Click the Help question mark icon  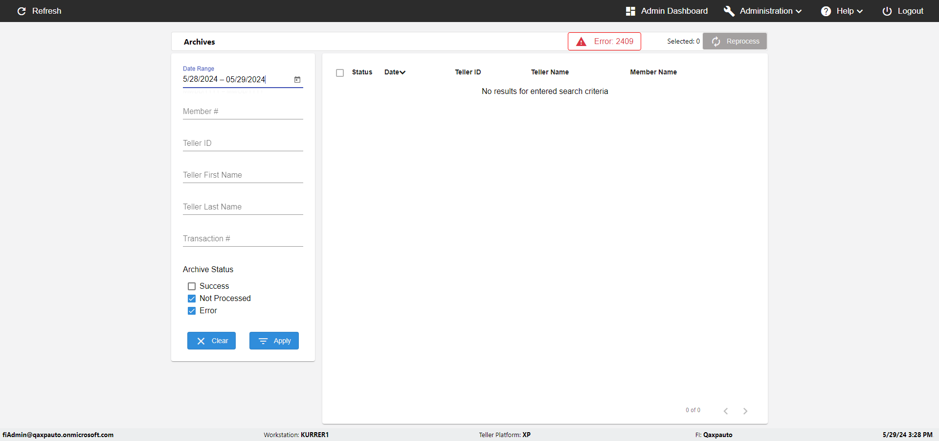tap(826, 11)
